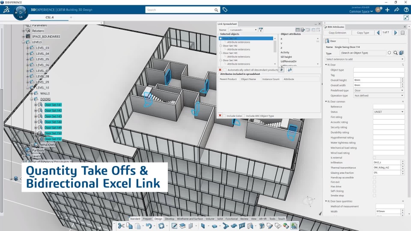This screenshot has width=411, height=231.
Task: Click the Copy icon in bottom toolbar
Action: (129, 226)
